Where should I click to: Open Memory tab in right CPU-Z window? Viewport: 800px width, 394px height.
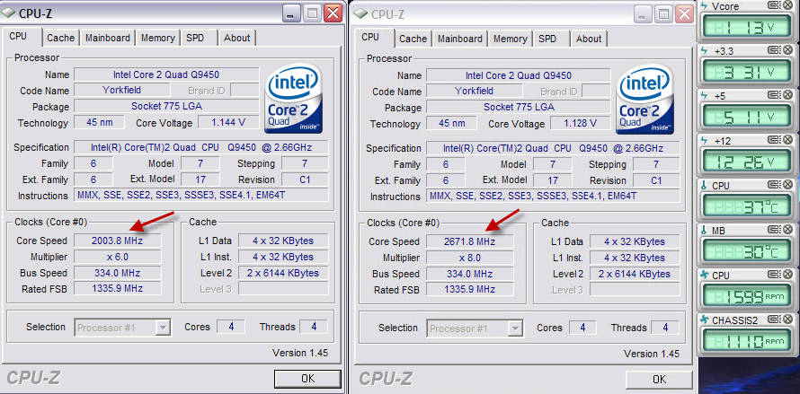511,39
